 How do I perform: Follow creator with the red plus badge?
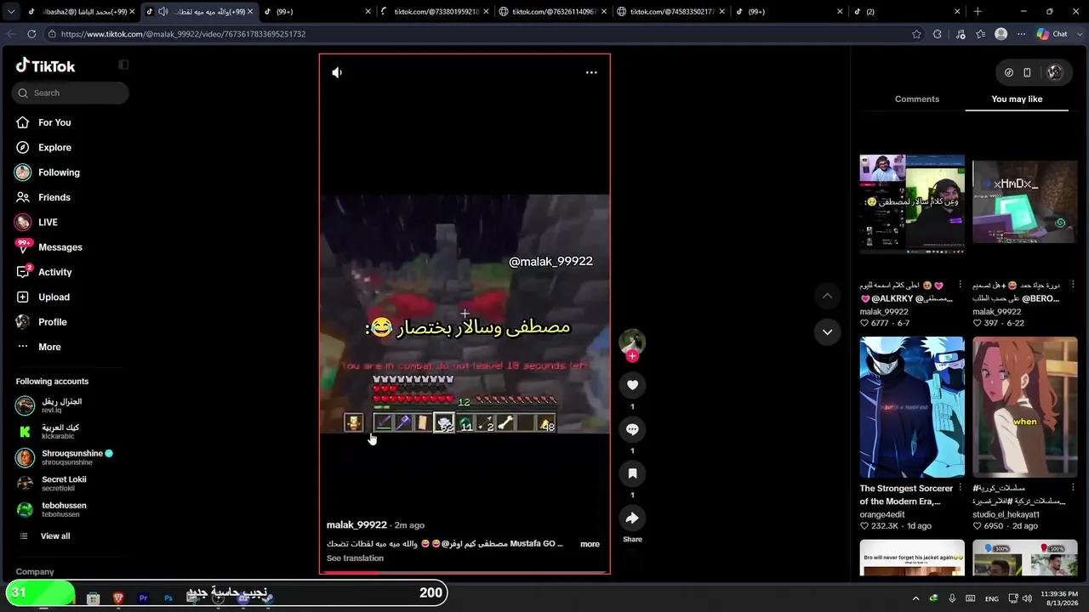(x=632, y=356)
